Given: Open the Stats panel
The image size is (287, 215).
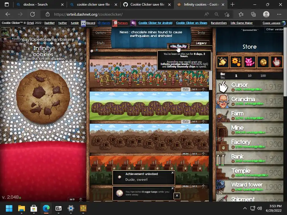Looking at the screenshot, I should 101,43.
